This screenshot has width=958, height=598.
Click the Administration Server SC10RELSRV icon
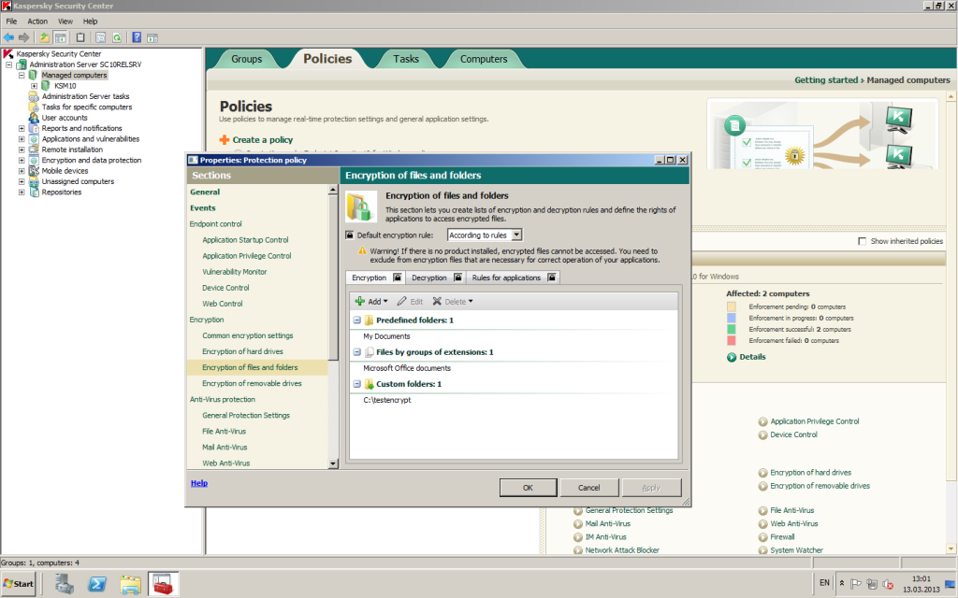point(22,64)
